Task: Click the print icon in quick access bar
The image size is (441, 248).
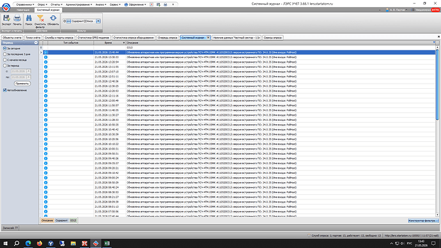Action: (x=166, y=4)
